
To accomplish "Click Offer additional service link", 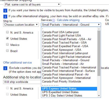I will pyautogui.click(x=17, y=62).
